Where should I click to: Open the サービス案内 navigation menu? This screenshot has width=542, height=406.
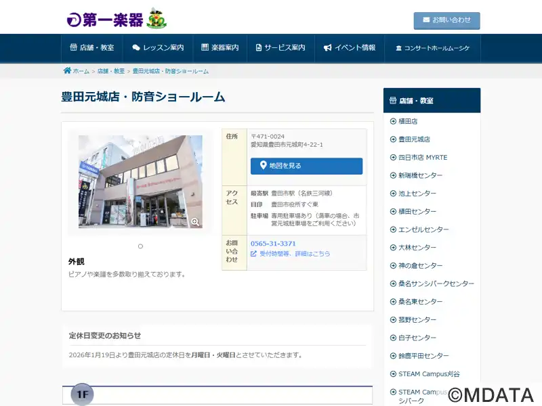[280, 48]
